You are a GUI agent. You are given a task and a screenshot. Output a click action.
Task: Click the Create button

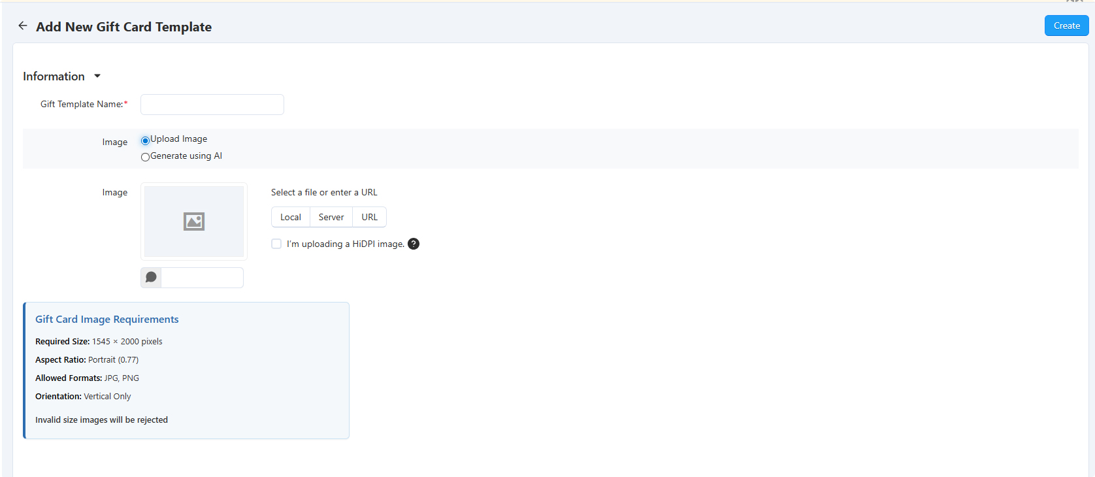coord(1066,25)
